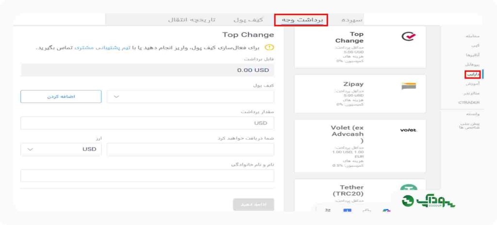Open متاتریدر in the sidebar
Viewport: 497px width, 225px height.
(x=471, y=93)
